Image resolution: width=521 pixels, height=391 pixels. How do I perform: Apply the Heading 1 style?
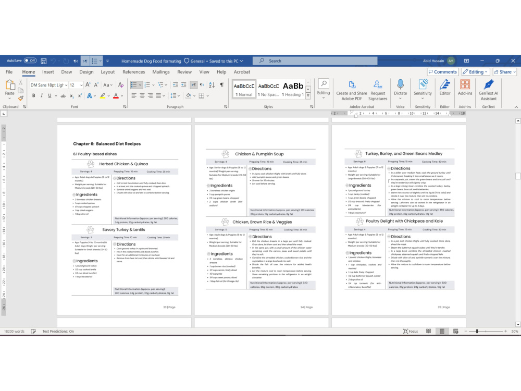(x=293, y=89)
